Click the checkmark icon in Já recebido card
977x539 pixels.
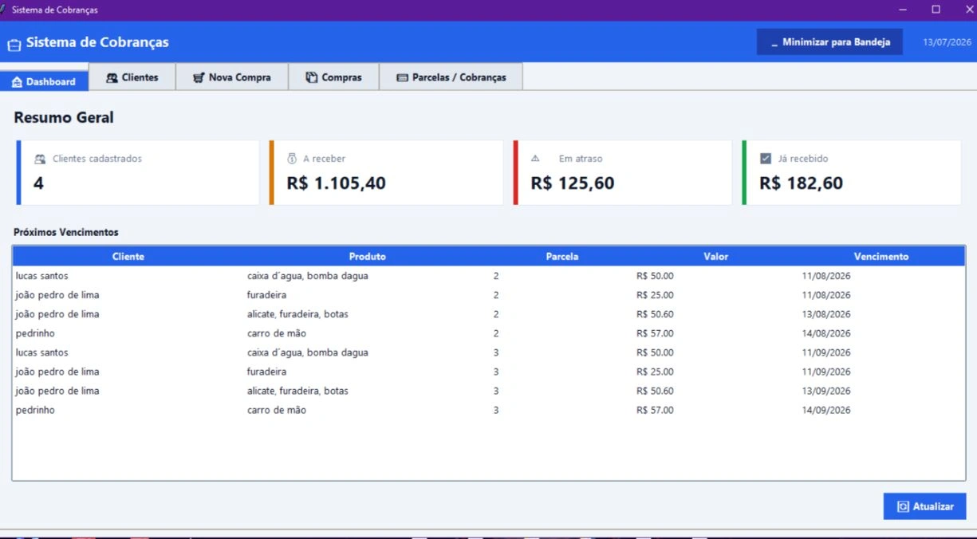coord(766,158)
